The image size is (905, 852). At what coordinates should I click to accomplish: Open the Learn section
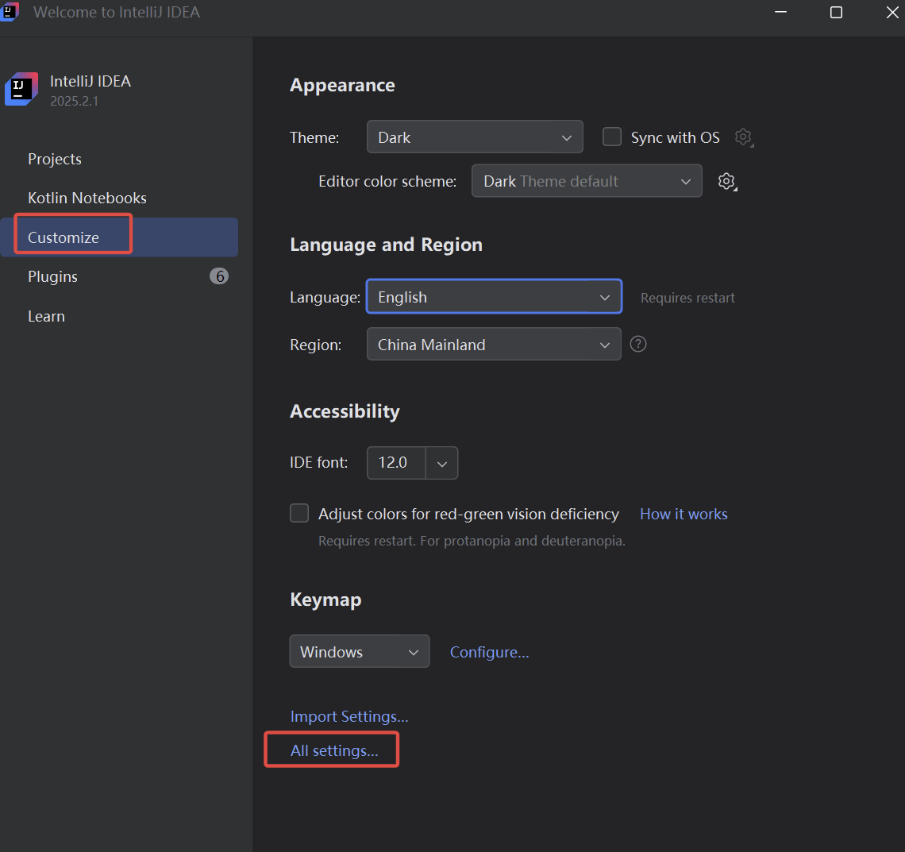[x=46, y=316]
